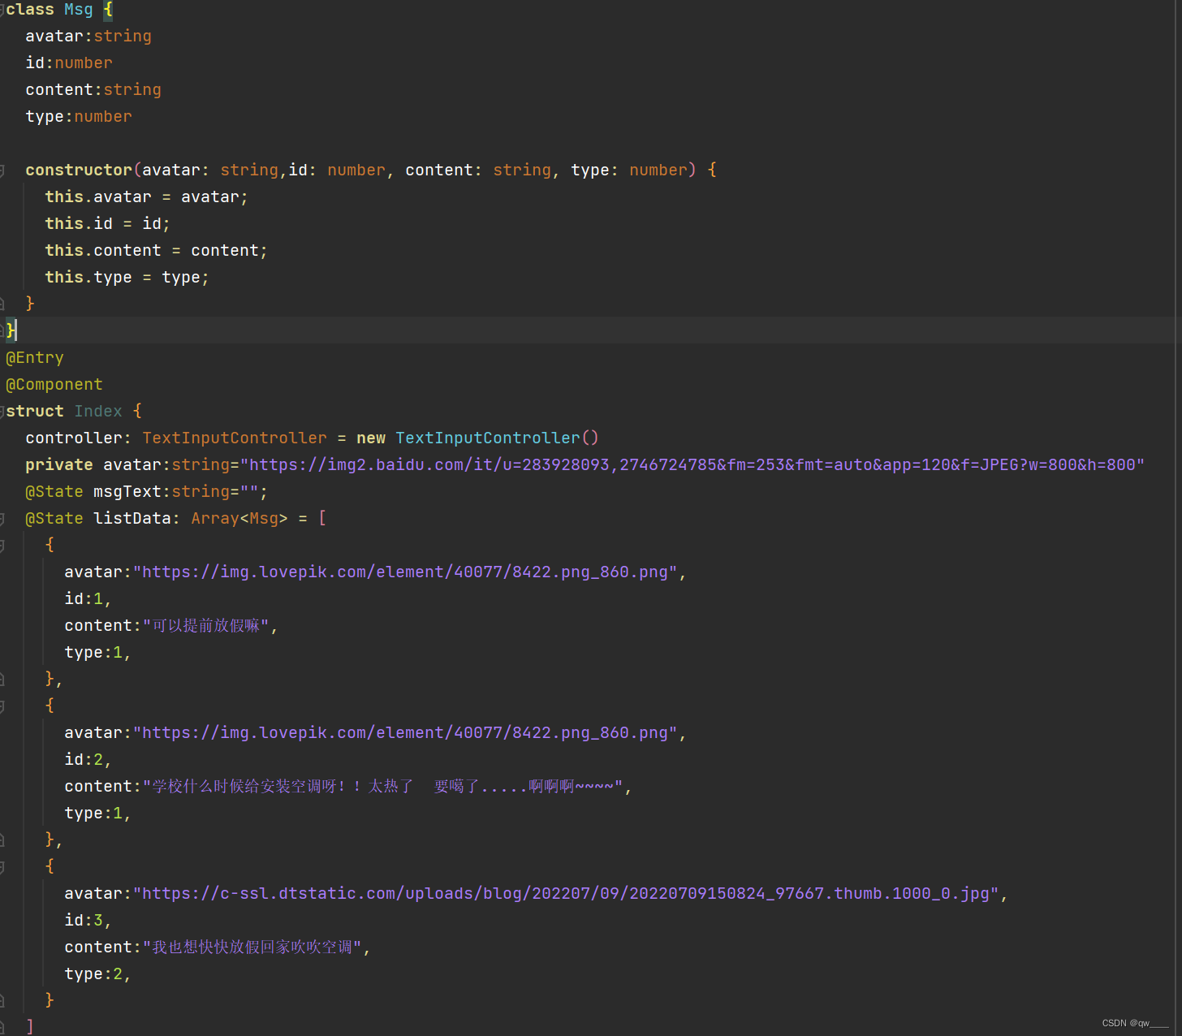Place cursor on 'this.type = type;' line

[127, 278]
